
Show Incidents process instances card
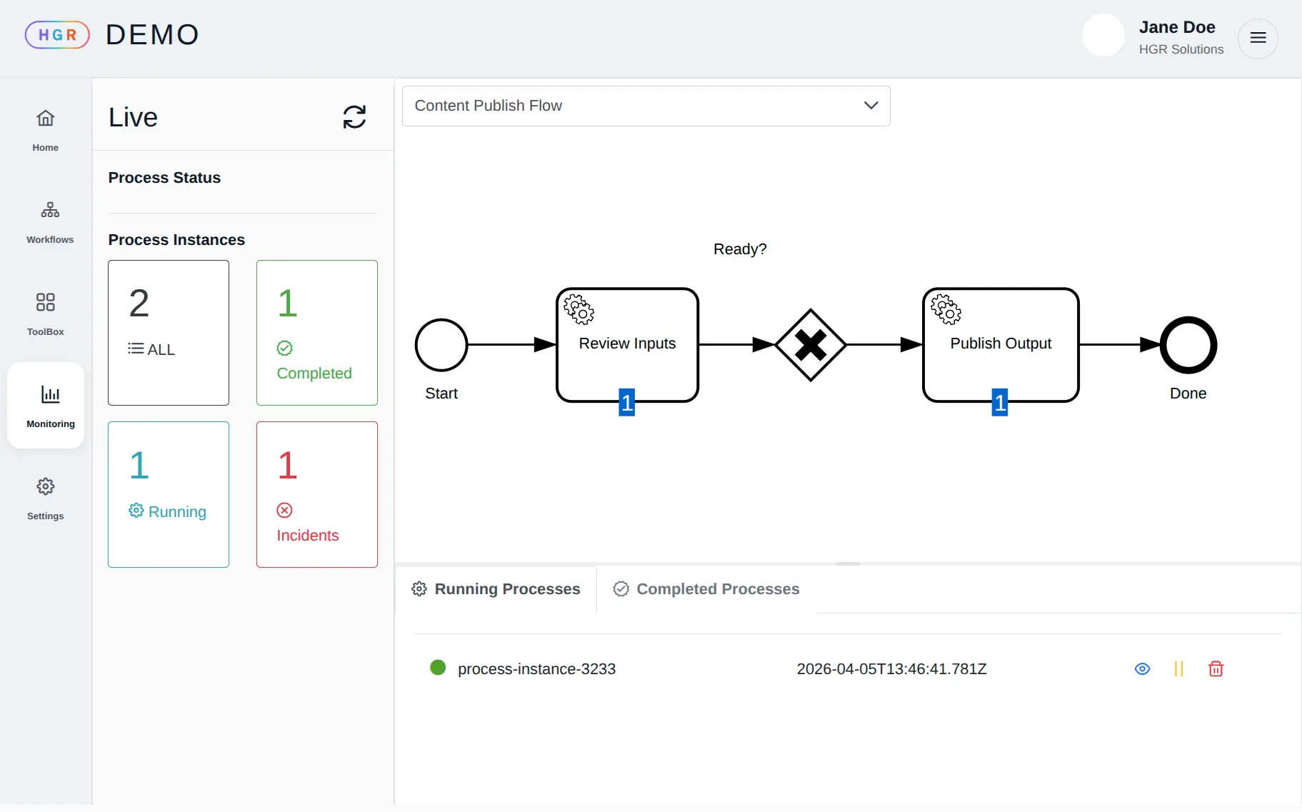click(x=317, y=494)
